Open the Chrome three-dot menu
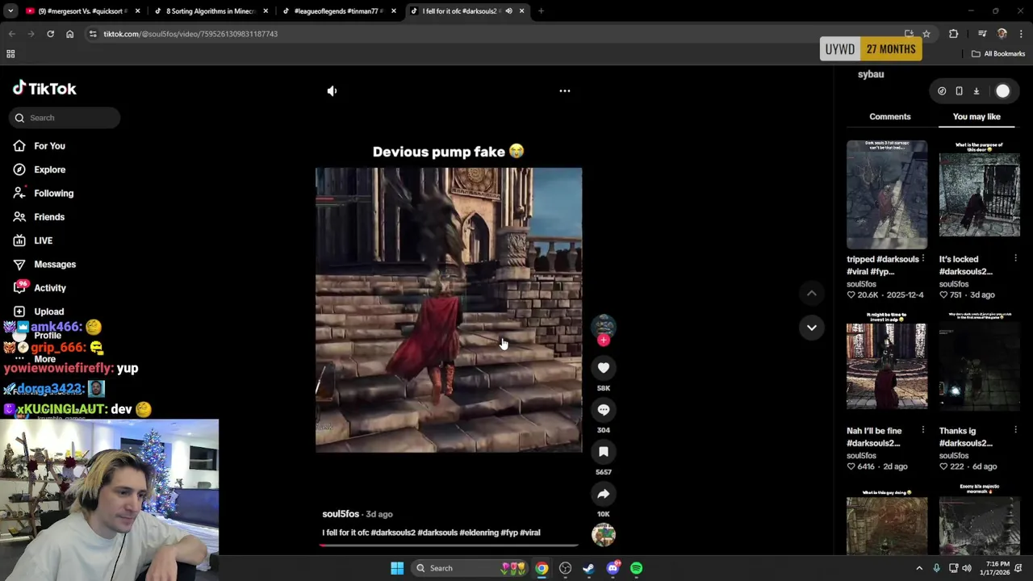Screen dimensions: 1033x581 (x=1021, y=34)
